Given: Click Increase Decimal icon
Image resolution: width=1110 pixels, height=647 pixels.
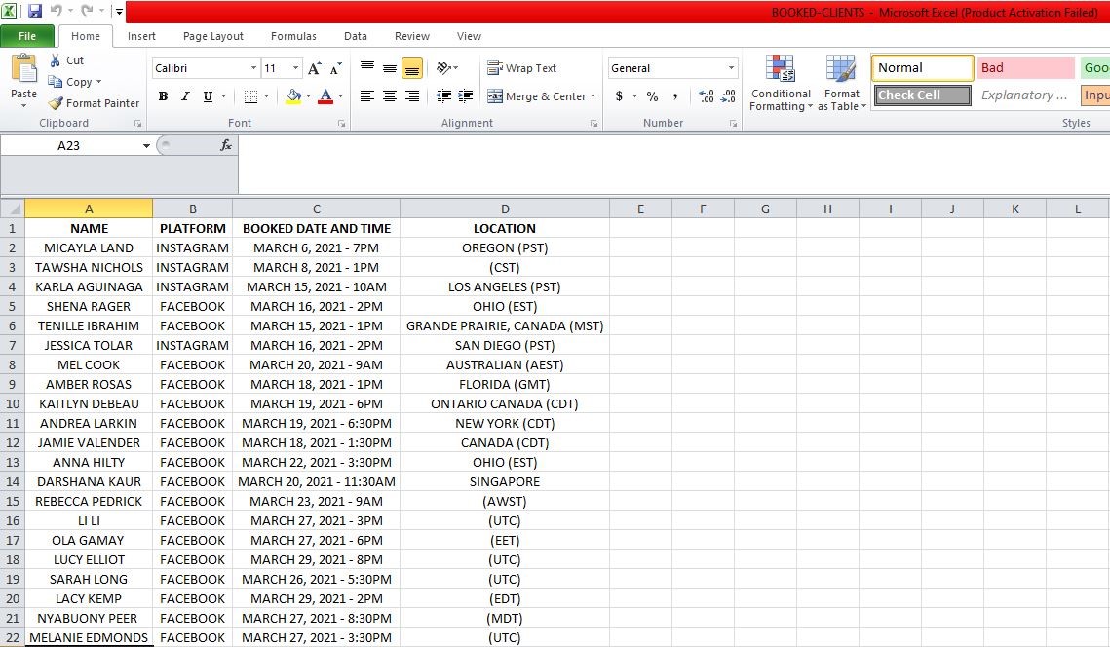Looking at the screenshot, I should pos(706,96).
